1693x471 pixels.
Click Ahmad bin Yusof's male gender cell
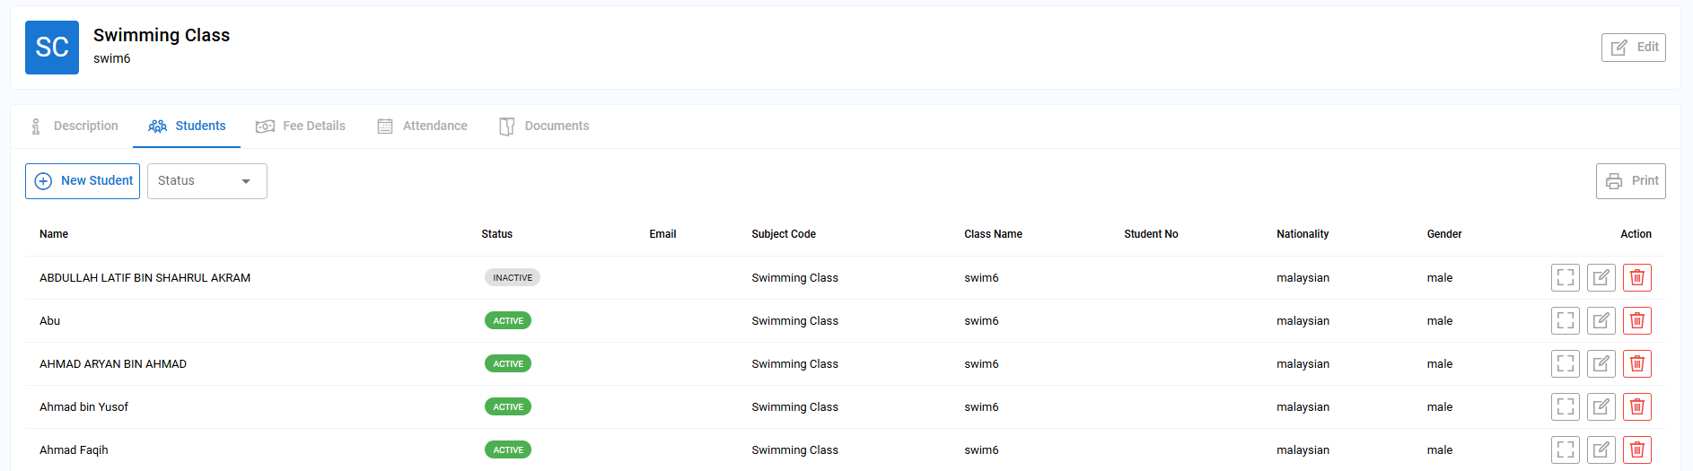click(x=1439, y=407)
